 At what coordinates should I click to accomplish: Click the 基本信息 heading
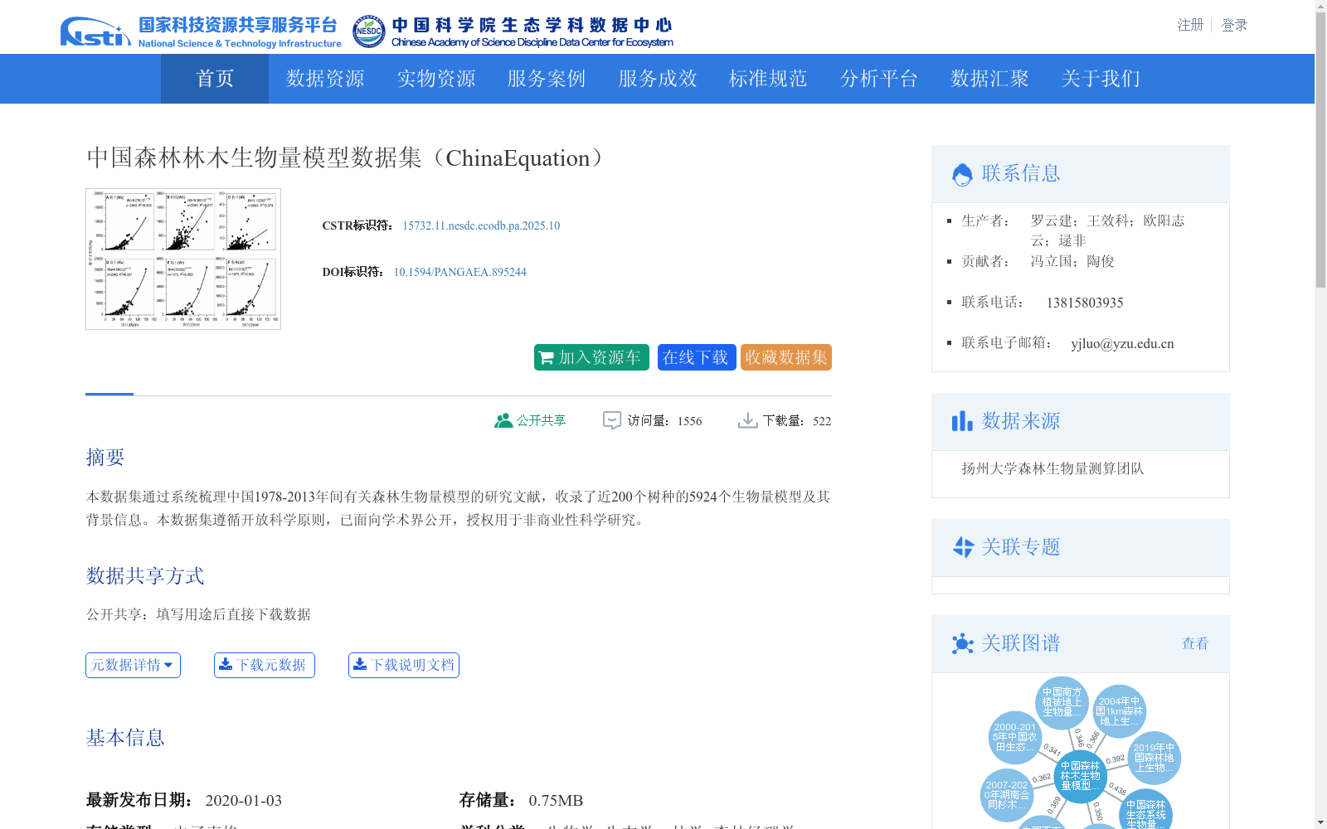[x=125, y=738]
